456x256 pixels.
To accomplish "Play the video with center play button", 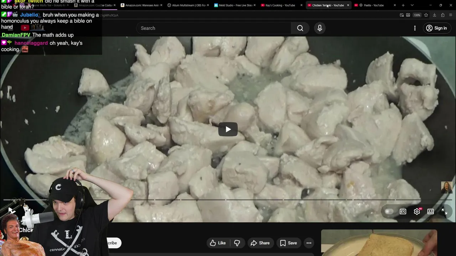I will pyautogui.click(x=228, y=129).
